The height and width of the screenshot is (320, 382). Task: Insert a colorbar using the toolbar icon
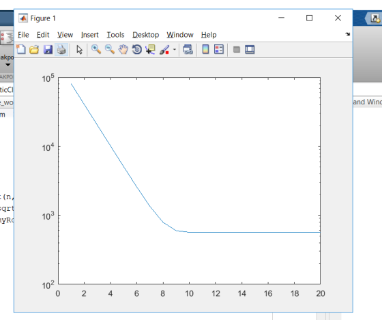(x=205, y=50)
